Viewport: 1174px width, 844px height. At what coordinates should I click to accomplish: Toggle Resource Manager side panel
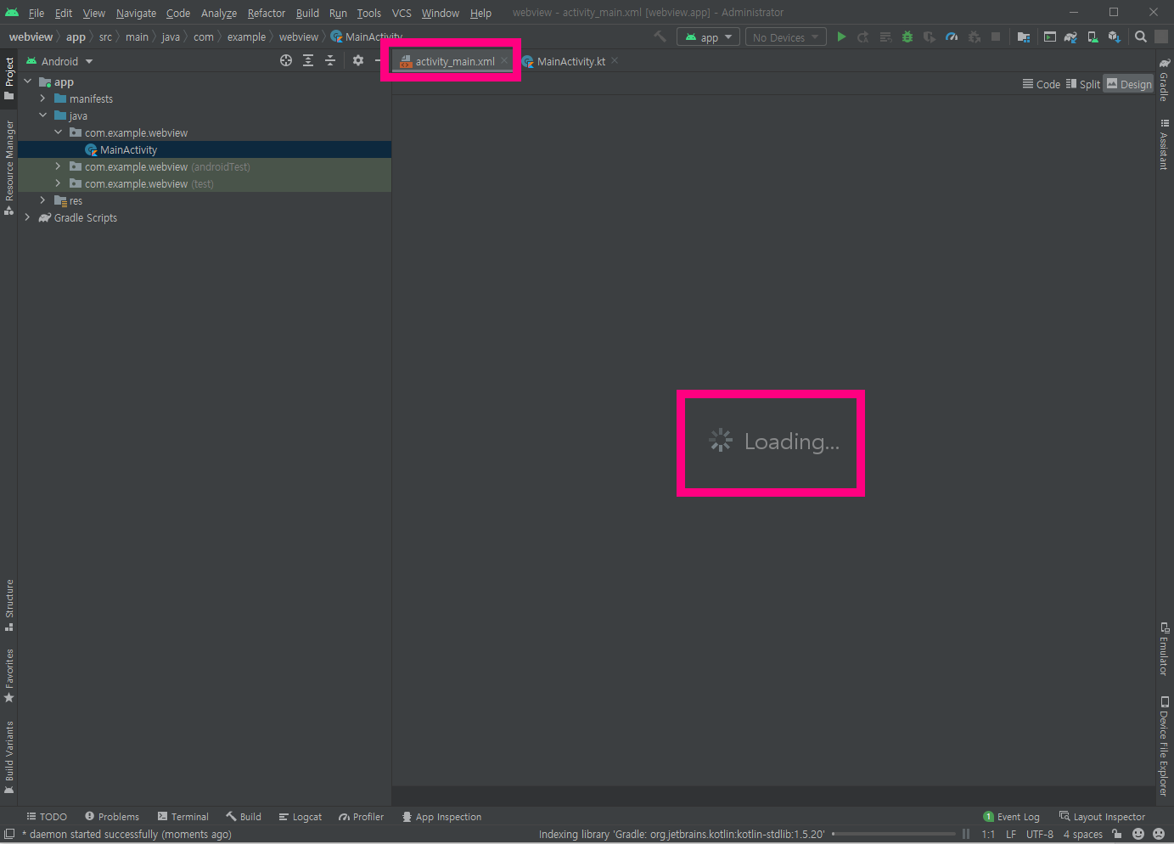pyautogui.click(x=9, y=167)
